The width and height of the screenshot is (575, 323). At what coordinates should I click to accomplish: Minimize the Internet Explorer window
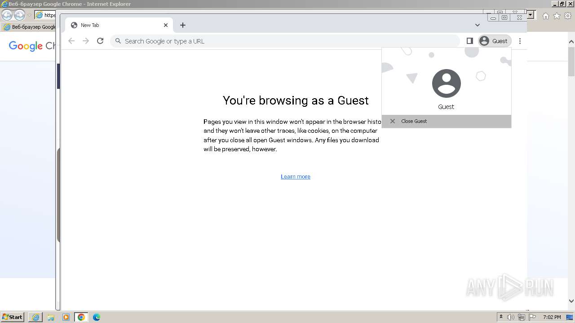coord(555,4)
